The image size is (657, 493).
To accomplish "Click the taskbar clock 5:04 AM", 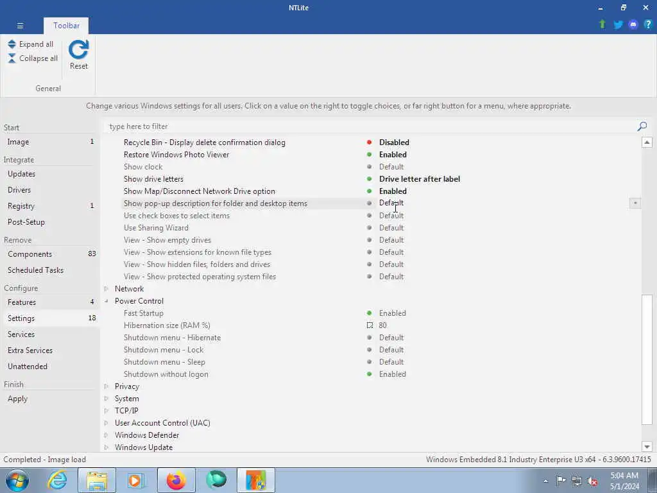I will pyautogui.click(x=624, y=476).
